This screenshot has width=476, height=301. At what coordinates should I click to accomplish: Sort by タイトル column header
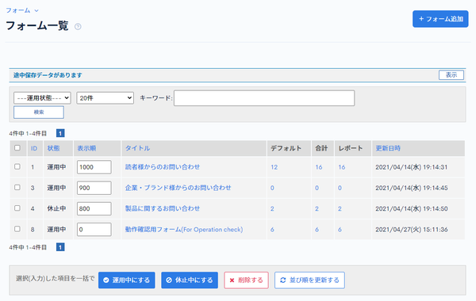(137, 148)
